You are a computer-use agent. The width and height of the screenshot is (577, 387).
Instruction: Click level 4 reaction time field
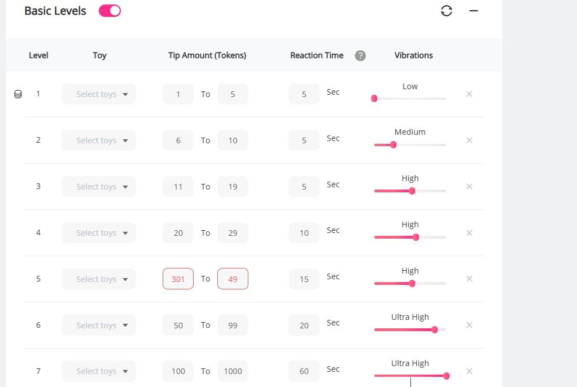[x=304, y=233]
